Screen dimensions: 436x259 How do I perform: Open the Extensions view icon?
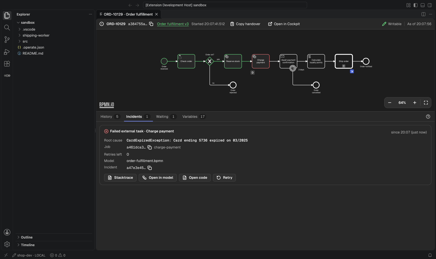pyautogui.click(x=7, y=64)
